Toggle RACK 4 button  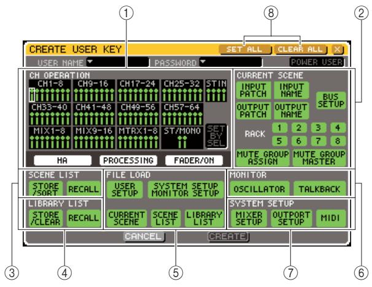tap(338, 128)
